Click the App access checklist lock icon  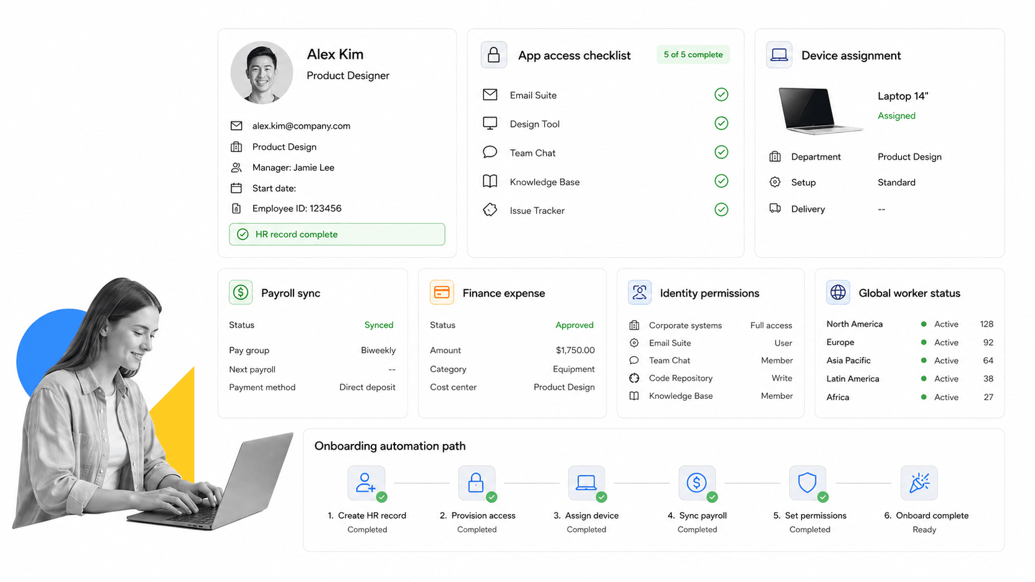(x=493, y=55)
